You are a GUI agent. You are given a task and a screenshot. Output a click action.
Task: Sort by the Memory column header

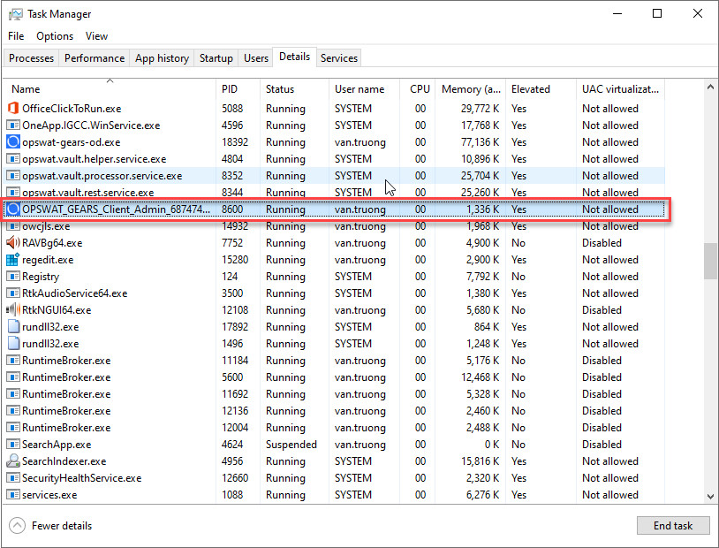(471, 89)
